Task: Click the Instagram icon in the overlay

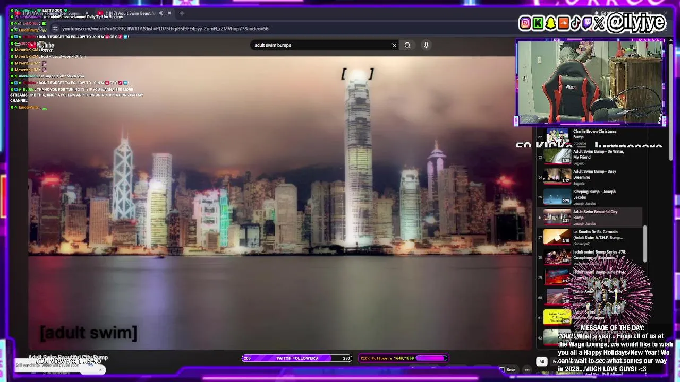Action: coord(525,23)
